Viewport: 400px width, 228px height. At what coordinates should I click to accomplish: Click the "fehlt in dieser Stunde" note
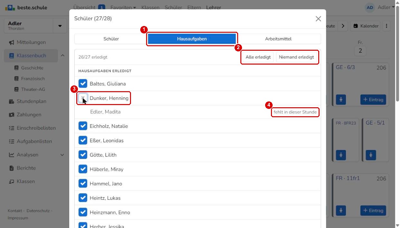(295, 112)
